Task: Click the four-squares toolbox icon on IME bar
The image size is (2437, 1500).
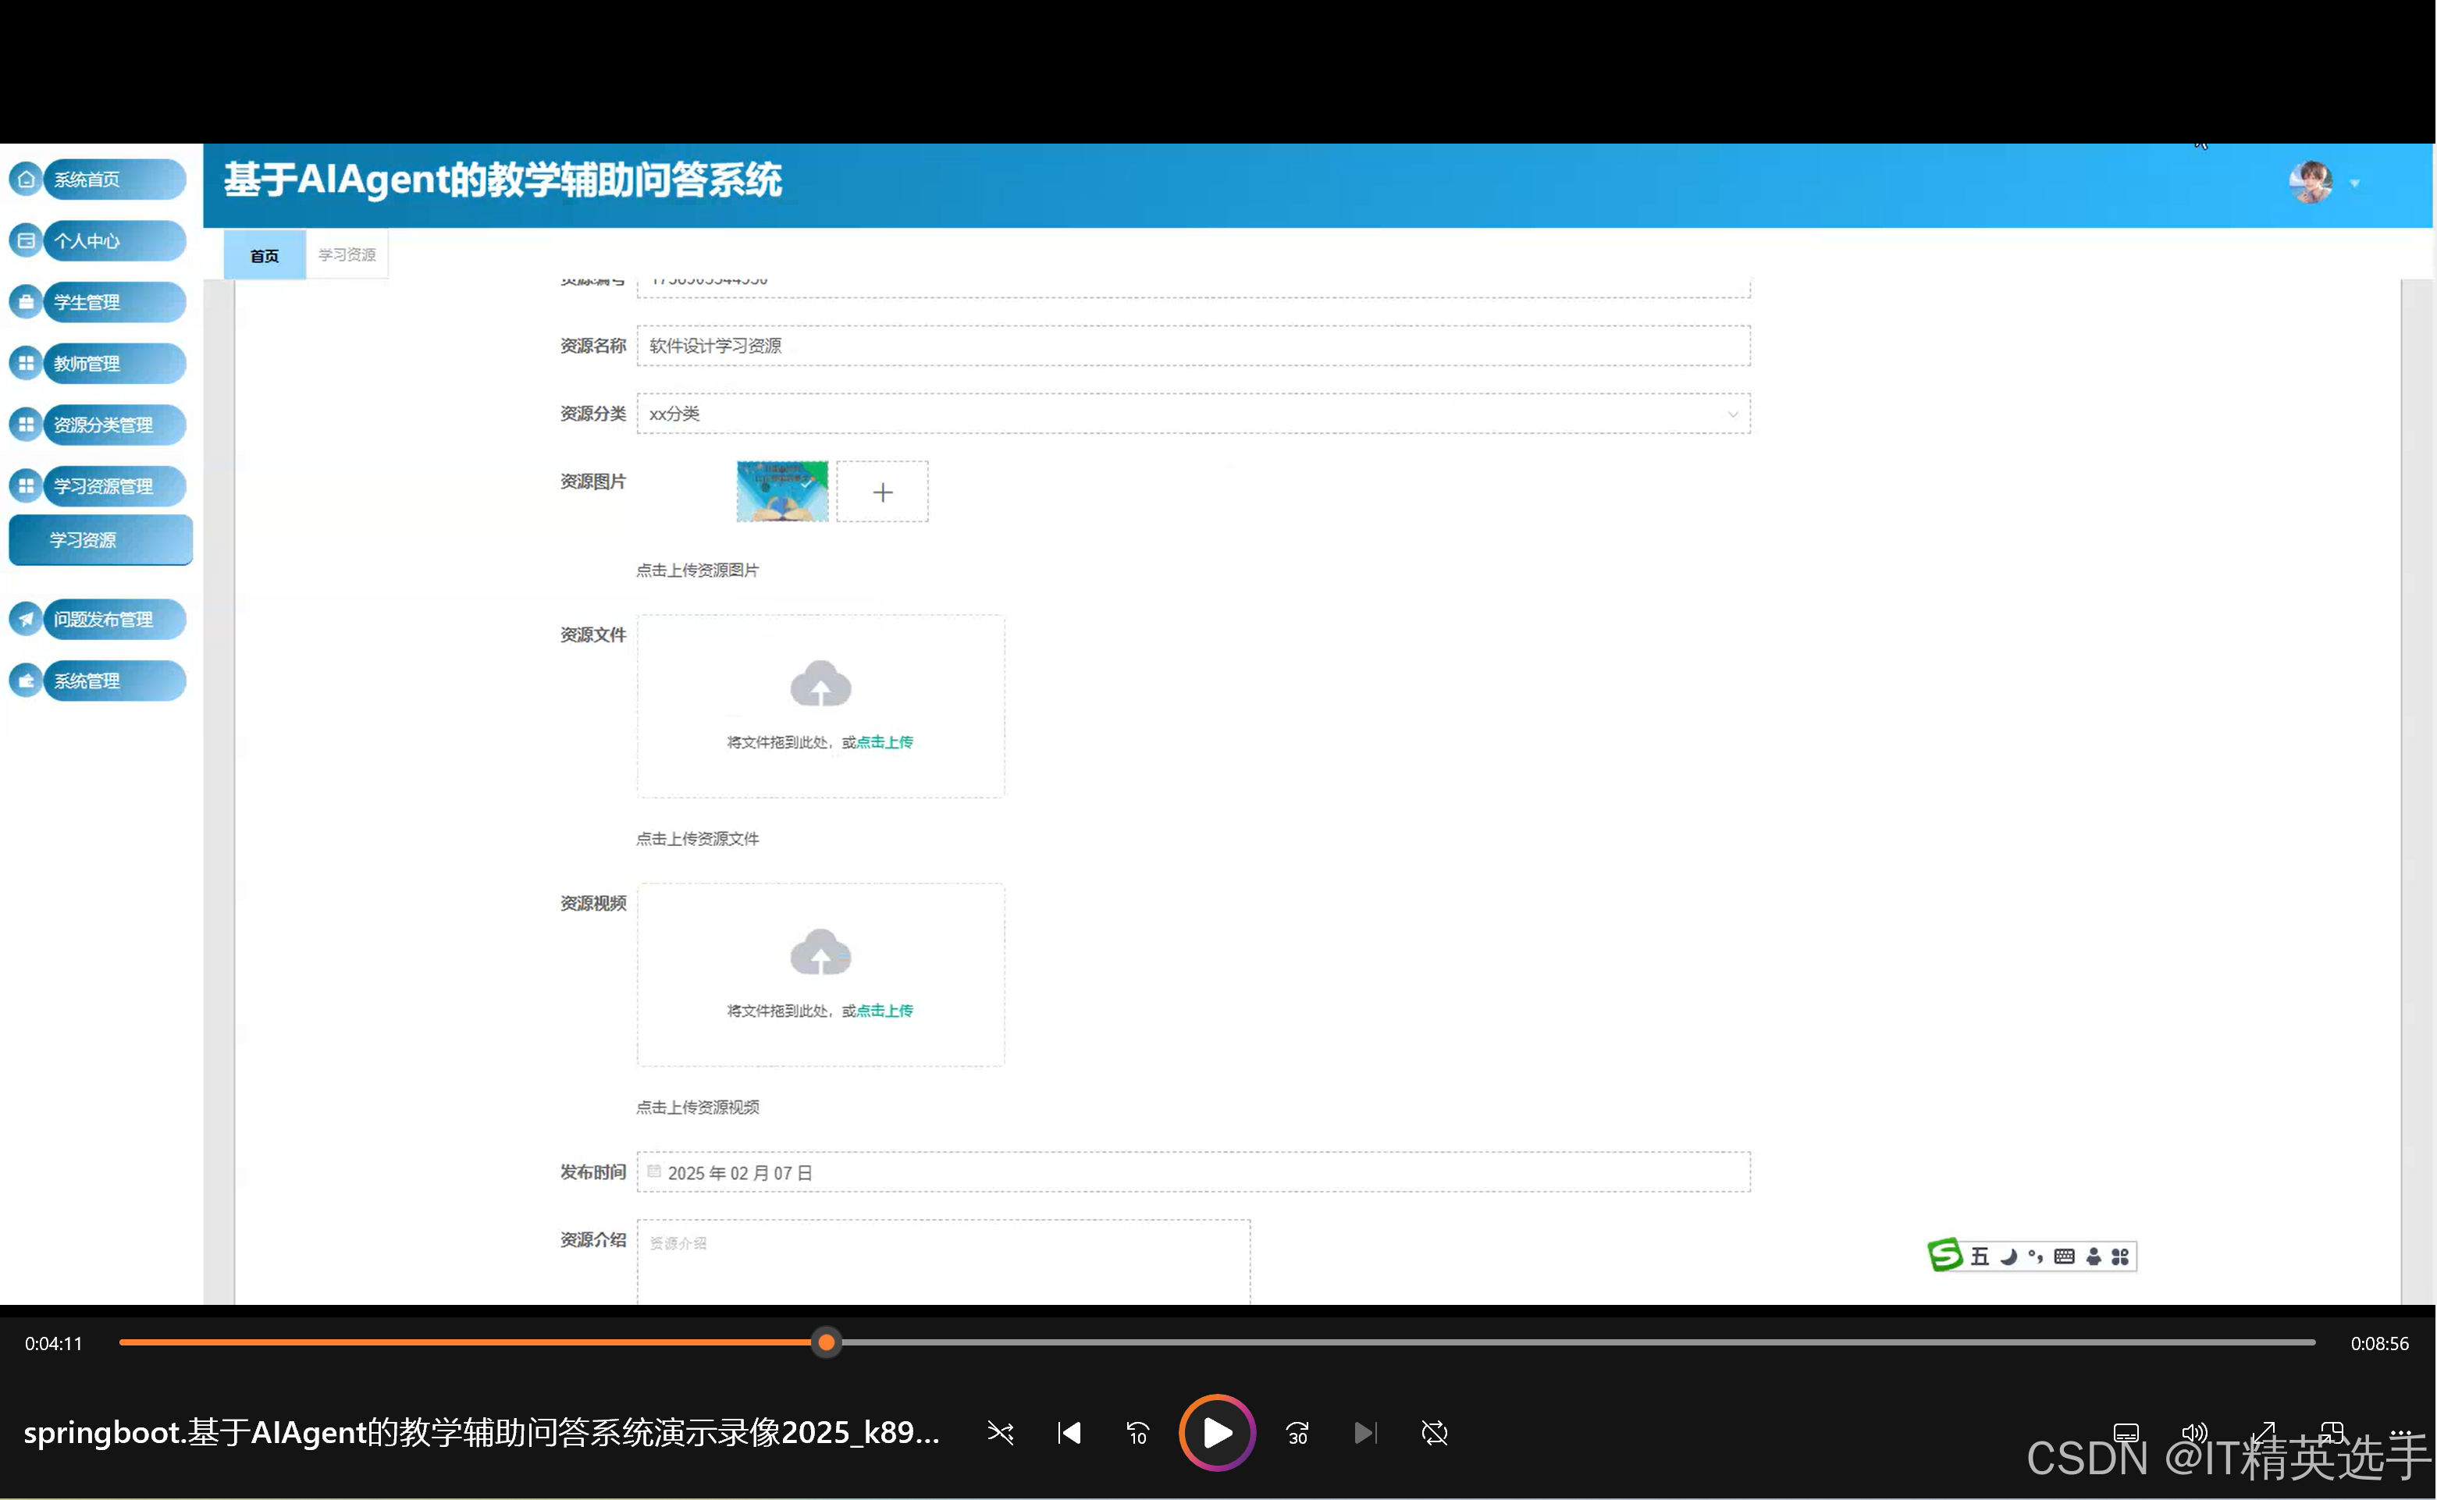Action: click(x=2120, y=1257)
